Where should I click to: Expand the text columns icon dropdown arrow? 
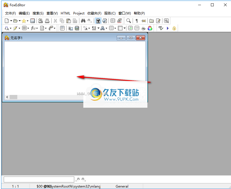coord(28,28)
